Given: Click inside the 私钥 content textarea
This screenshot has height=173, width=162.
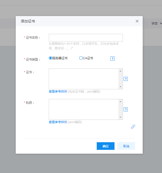Looking at the screenshot, I should pos(84,109).
